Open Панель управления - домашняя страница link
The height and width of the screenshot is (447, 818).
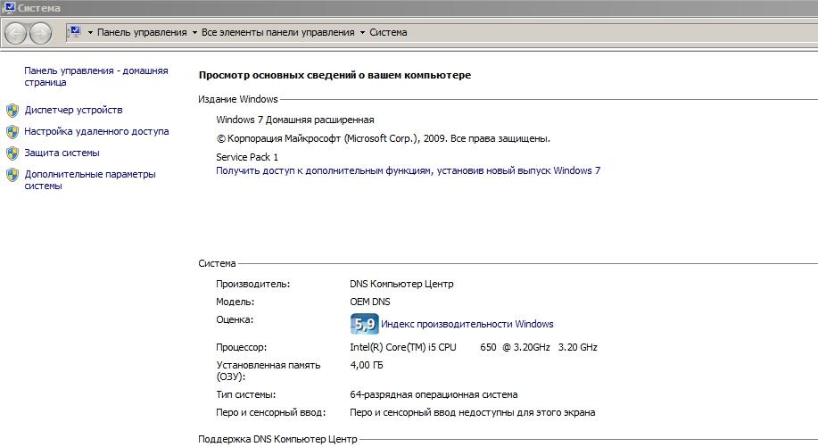(x=96, y=76)
